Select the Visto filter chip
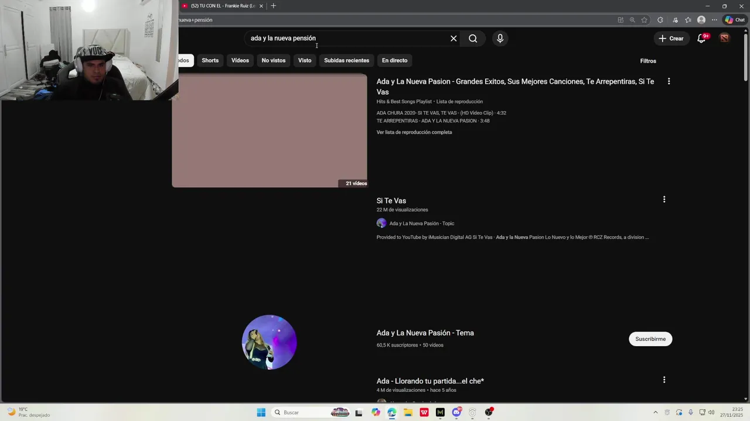This screenshot has height=421, width=750. [305, 60]
